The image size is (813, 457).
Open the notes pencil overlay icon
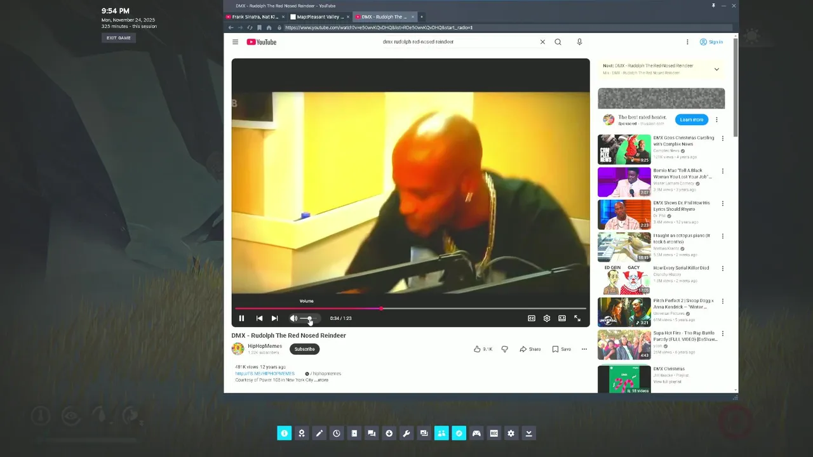[319, 434]
